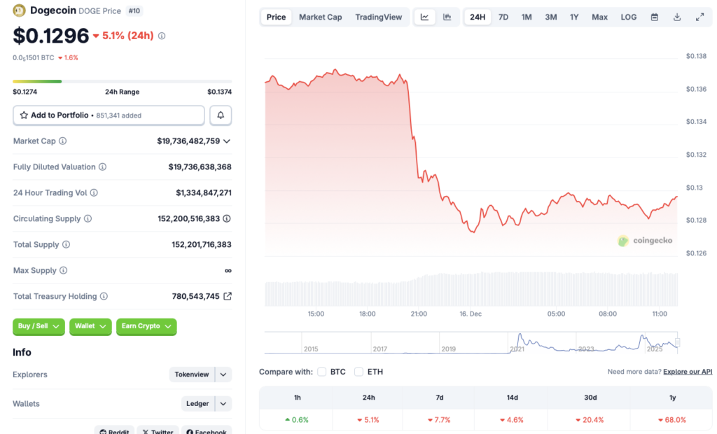Screen dimensions: 717x434
Task: Open the date range calendar icon
Action: point(654,16)
